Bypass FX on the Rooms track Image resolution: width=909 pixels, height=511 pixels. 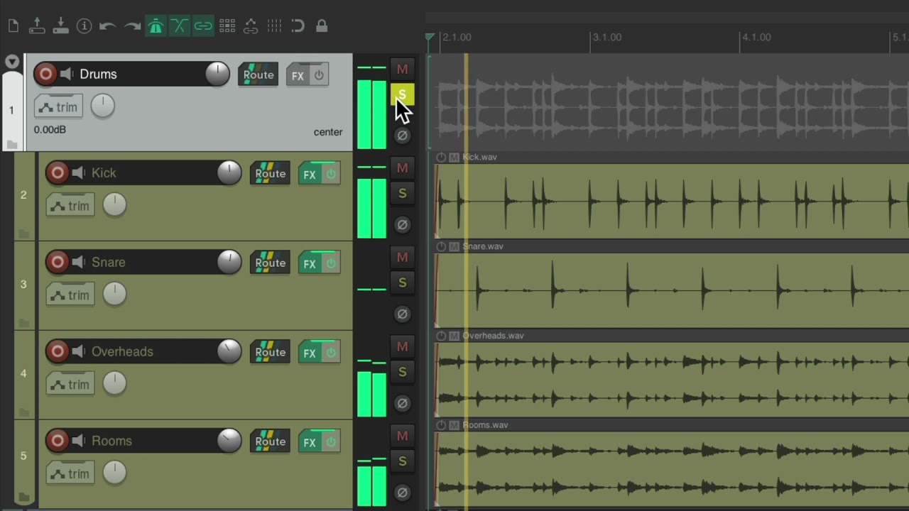(x=331, y=442)
